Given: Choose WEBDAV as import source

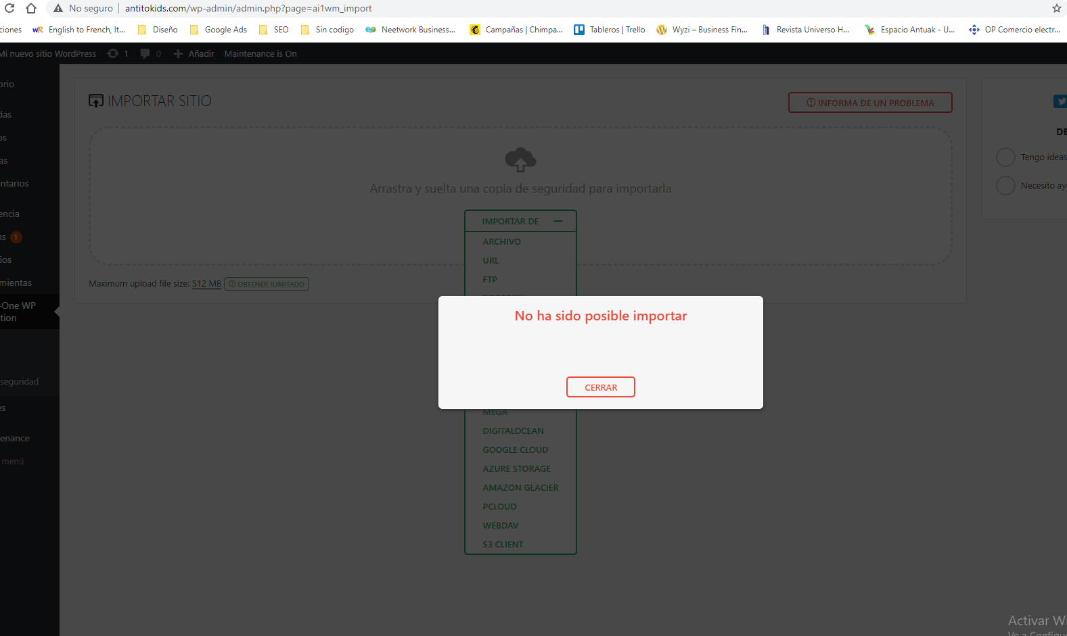Looking at the screenshot, I should point(500,525).
